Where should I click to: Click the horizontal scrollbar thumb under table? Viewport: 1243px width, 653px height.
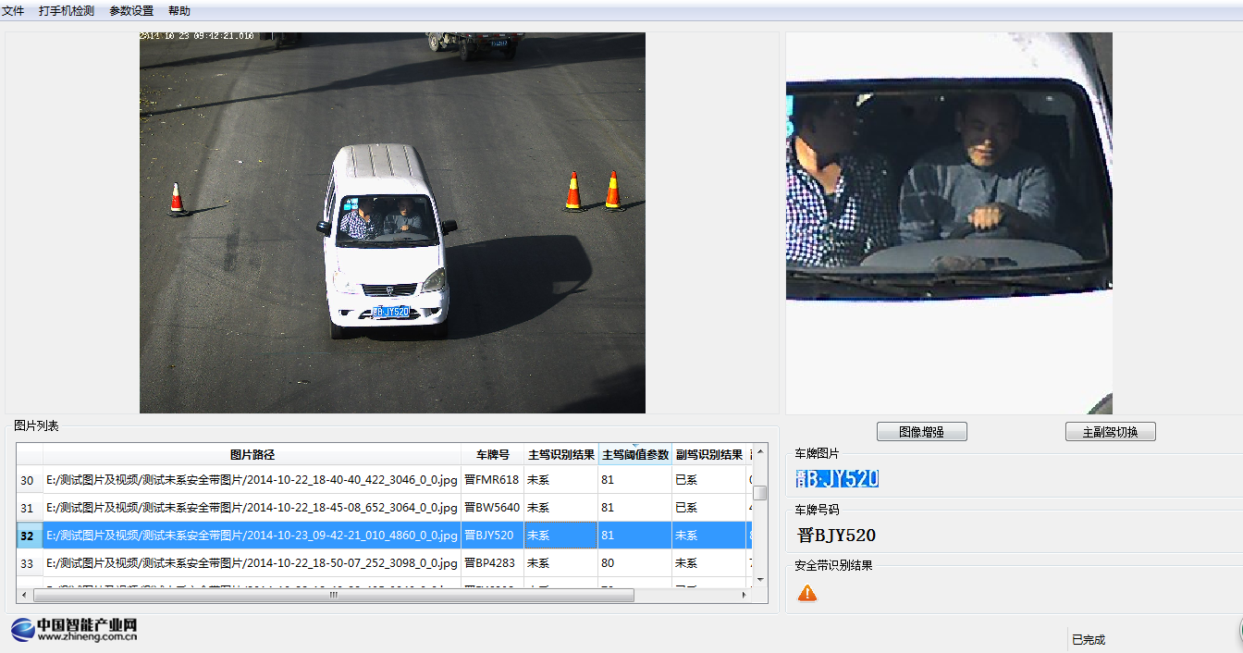[x=333, y=596]
